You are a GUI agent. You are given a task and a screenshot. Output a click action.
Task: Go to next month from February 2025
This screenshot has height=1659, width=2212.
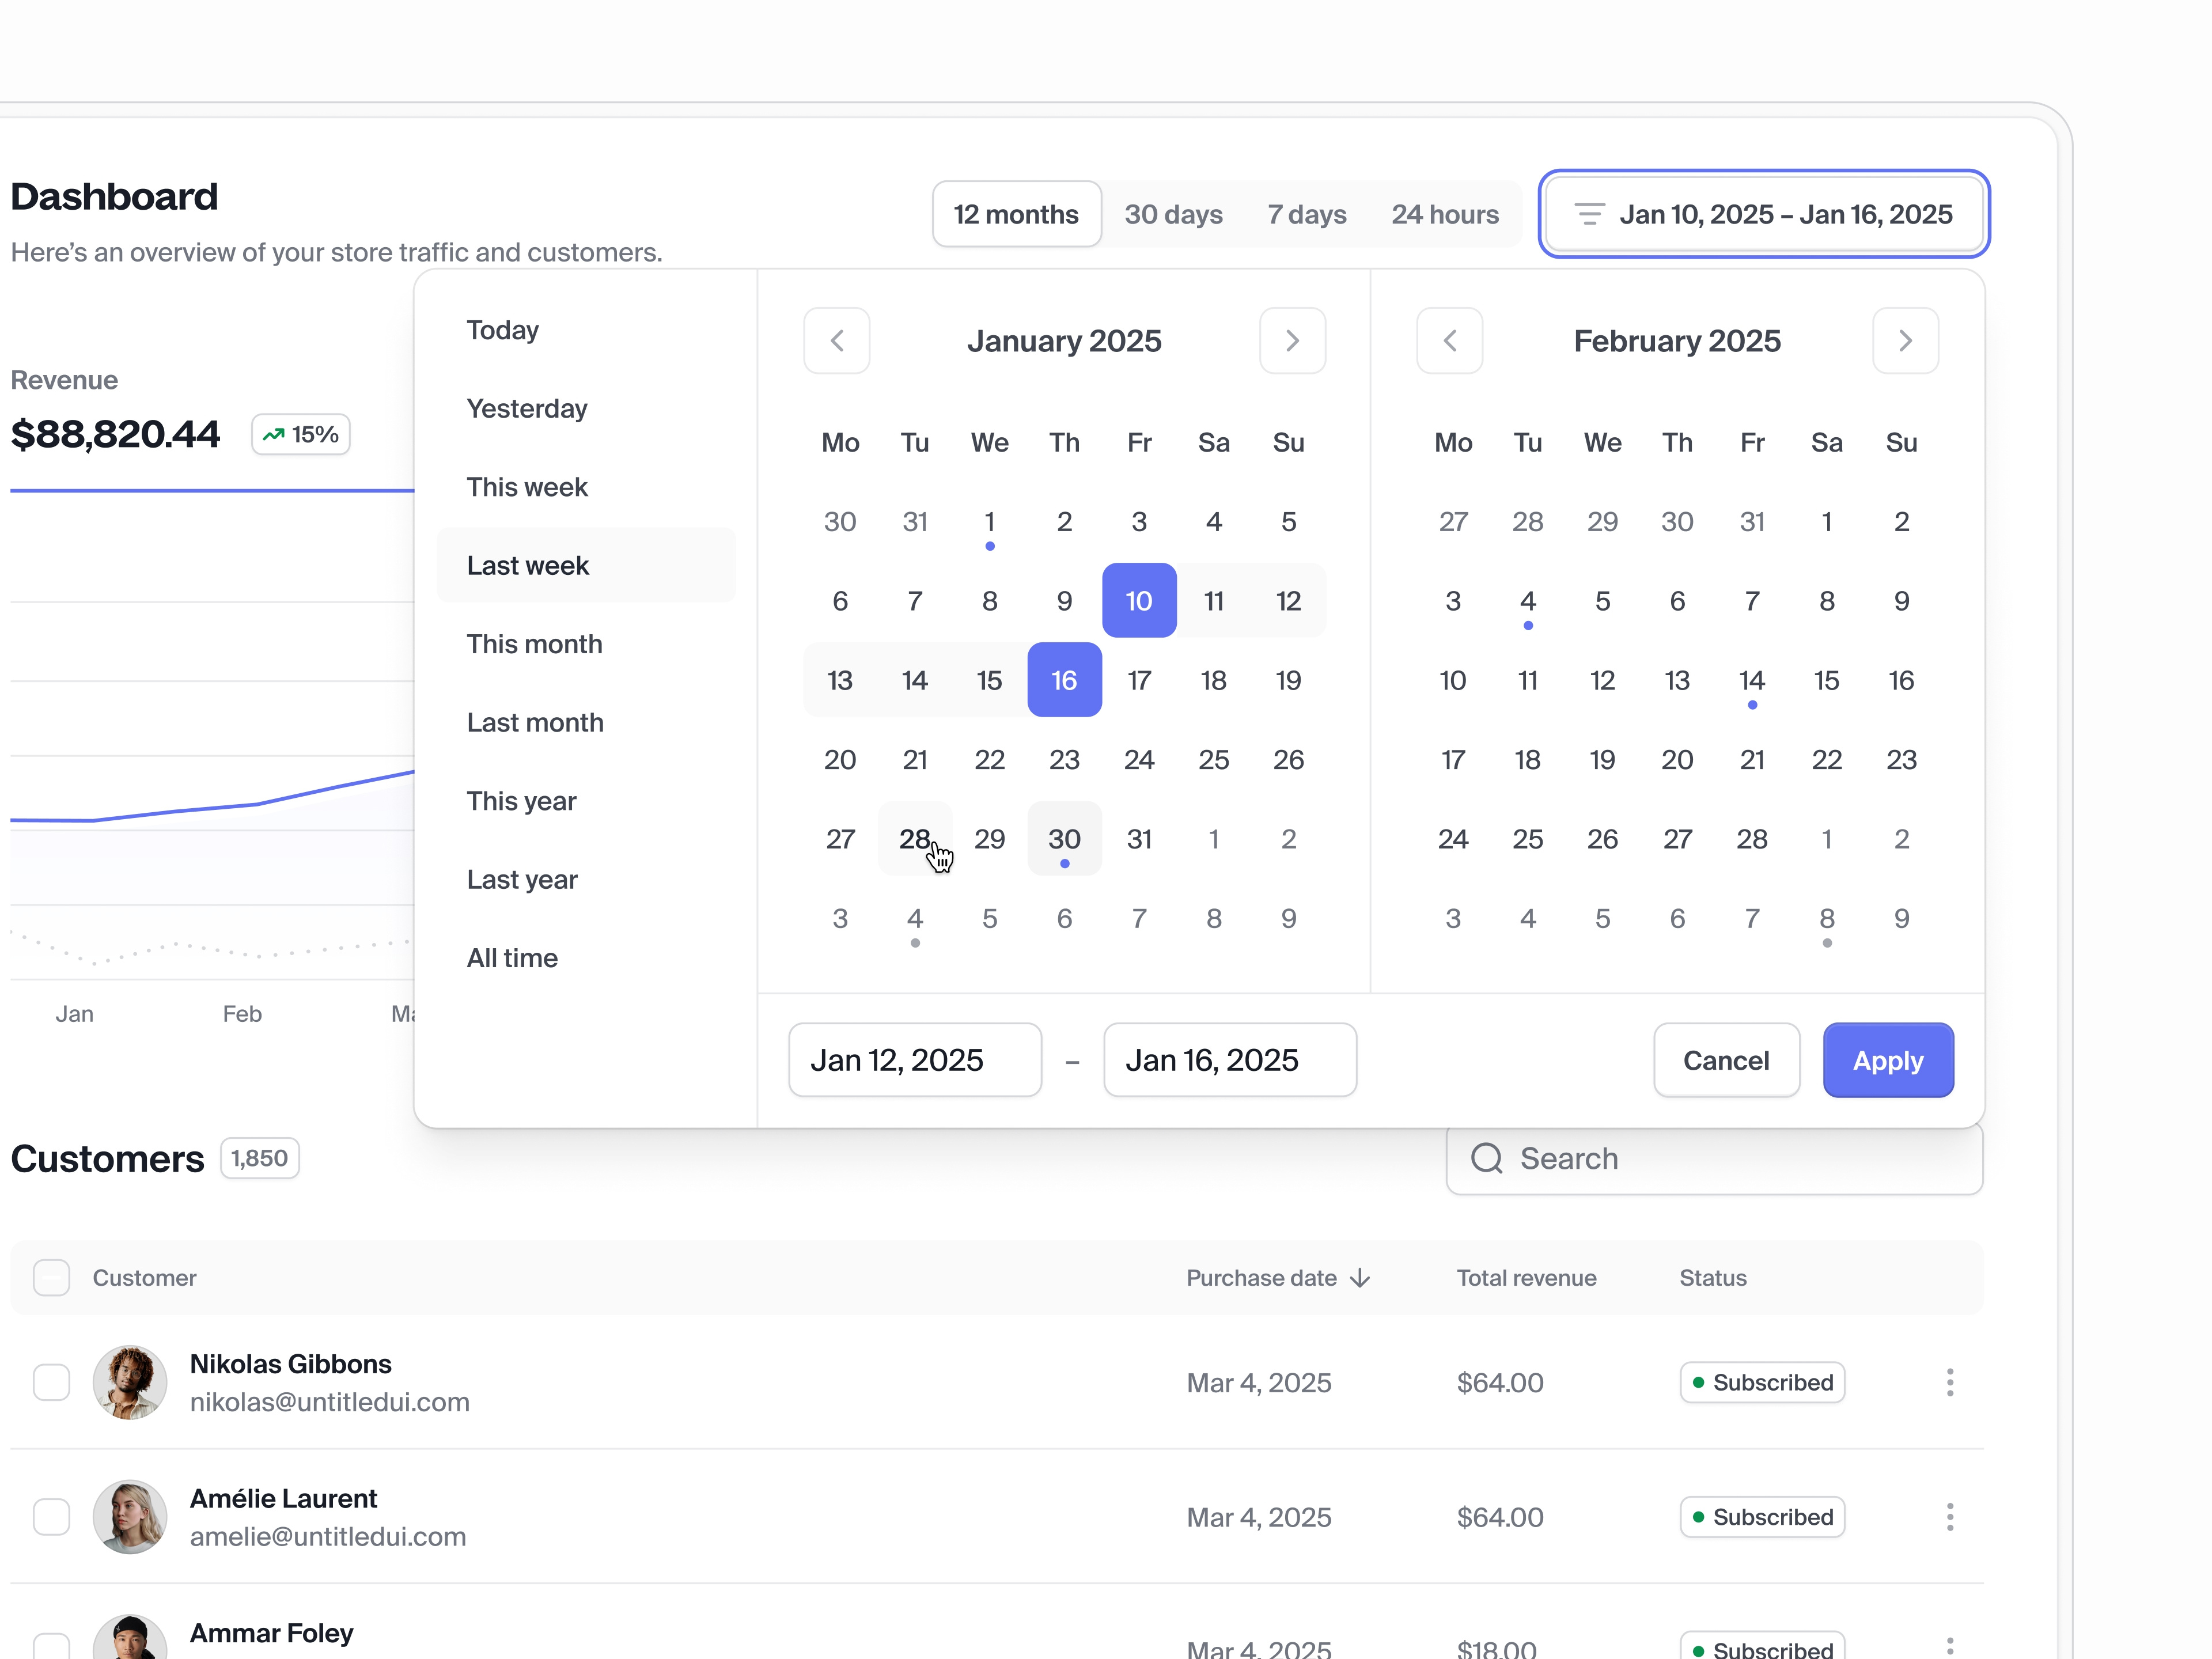pyautogui.click(x=1905, y=341)
